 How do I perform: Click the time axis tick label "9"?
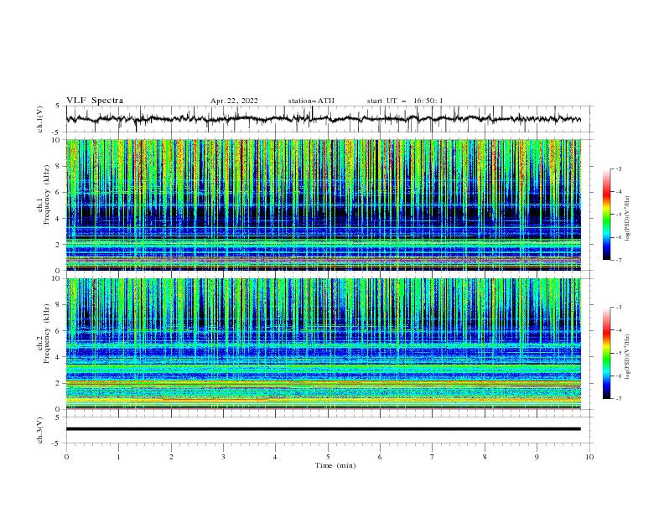pos(537,457)
